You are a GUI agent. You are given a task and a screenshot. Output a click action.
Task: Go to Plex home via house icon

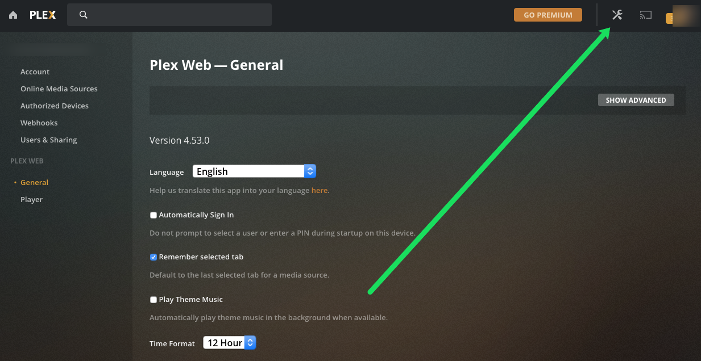point(13,15)
